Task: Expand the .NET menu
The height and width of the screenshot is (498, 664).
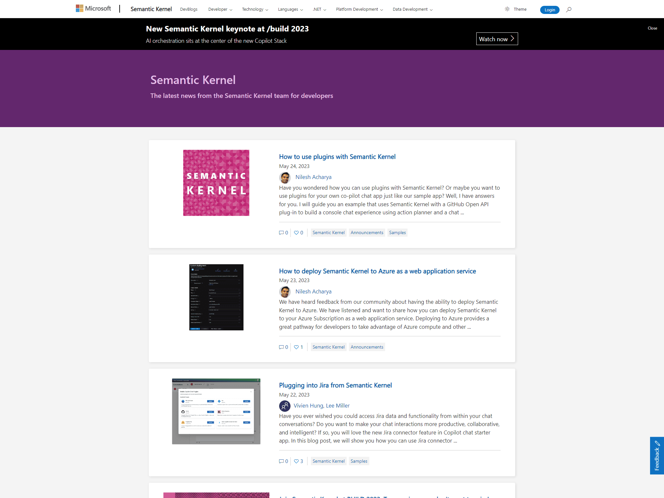Action: [319, 9]
